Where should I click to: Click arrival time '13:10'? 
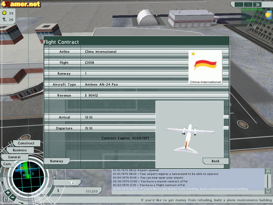click(x=89, y=117)
